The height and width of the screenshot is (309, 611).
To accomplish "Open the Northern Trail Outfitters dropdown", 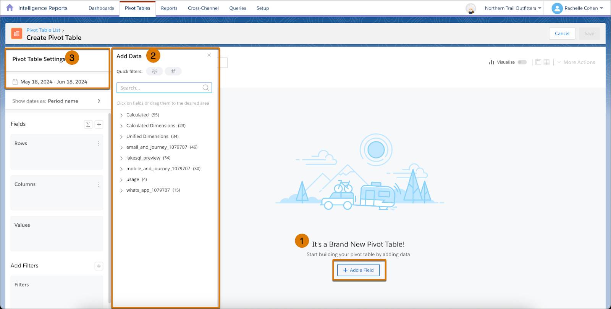I will pyautogui.click(x=513, y=8).
